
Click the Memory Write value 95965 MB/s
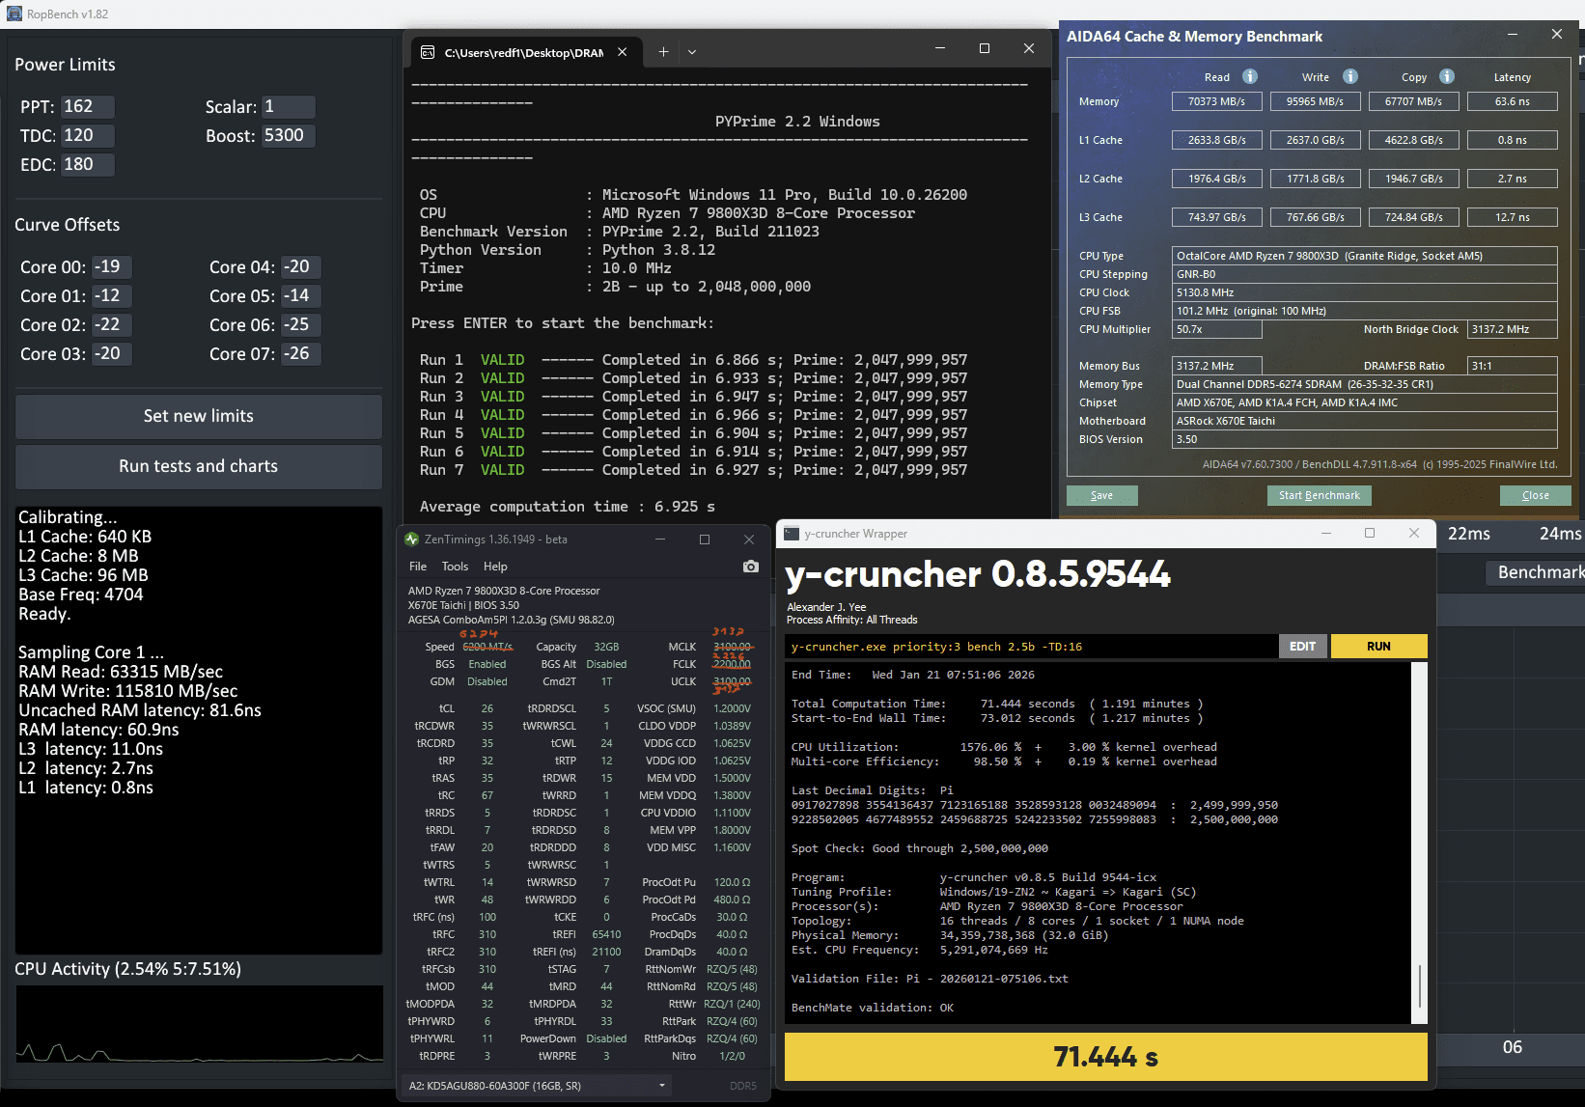point(1315,101)
